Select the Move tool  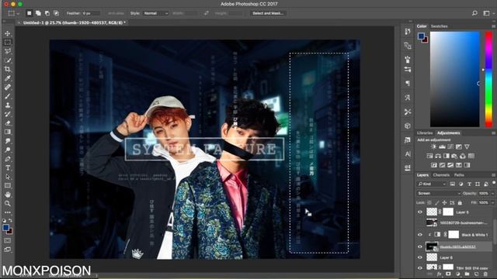[8, 33]
